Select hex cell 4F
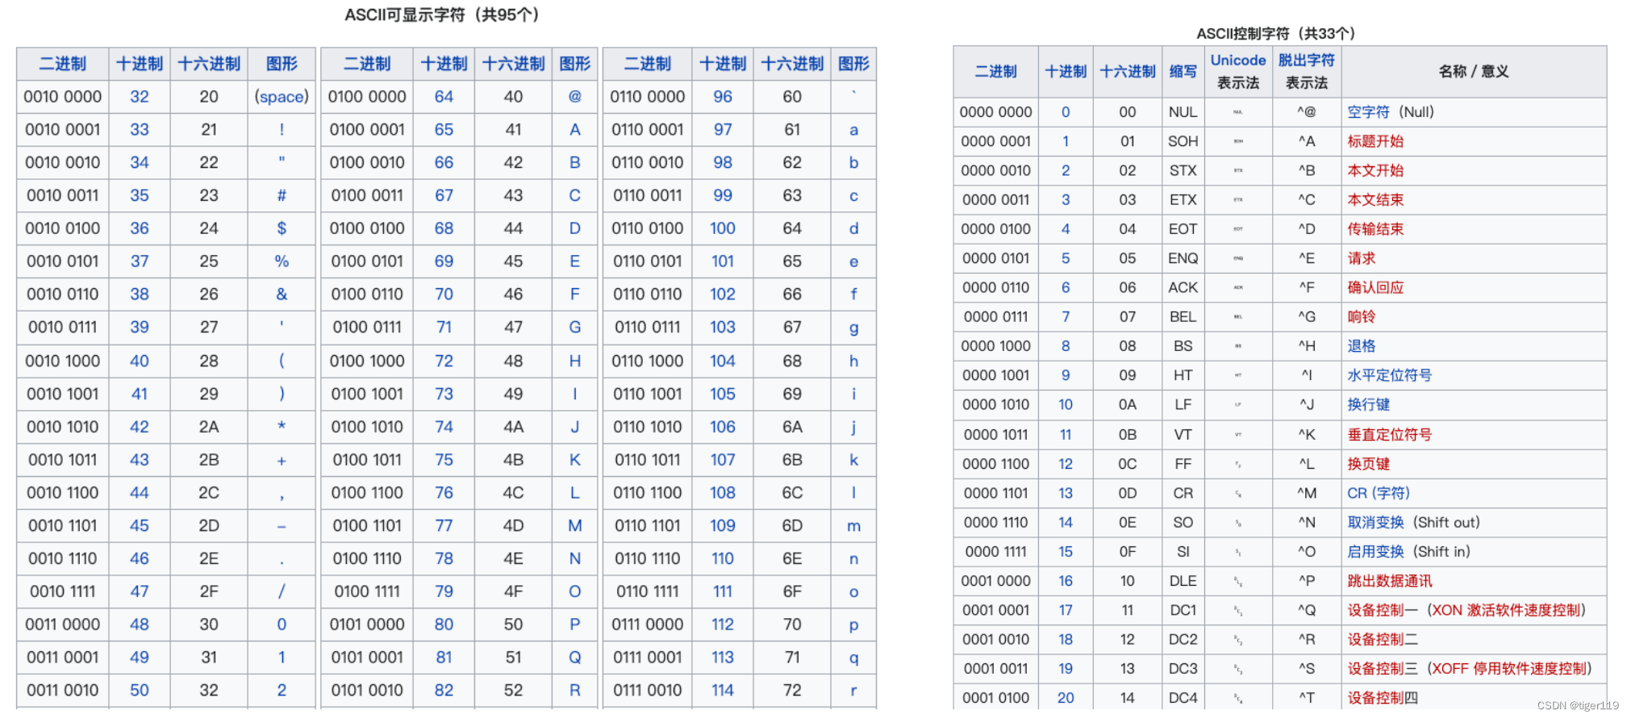Image resolution: width=1631 pixels, height=719 pixels. (514, 592)
